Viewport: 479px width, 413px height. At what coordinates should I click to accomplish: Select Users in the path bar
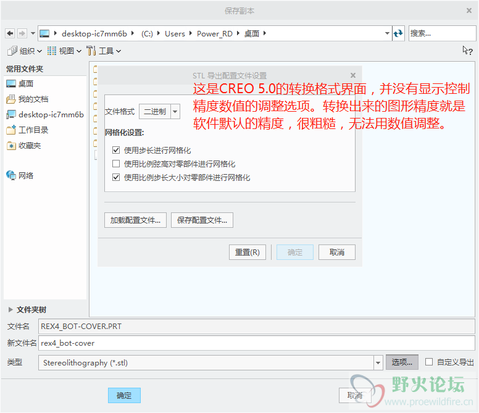click(175, 33)
